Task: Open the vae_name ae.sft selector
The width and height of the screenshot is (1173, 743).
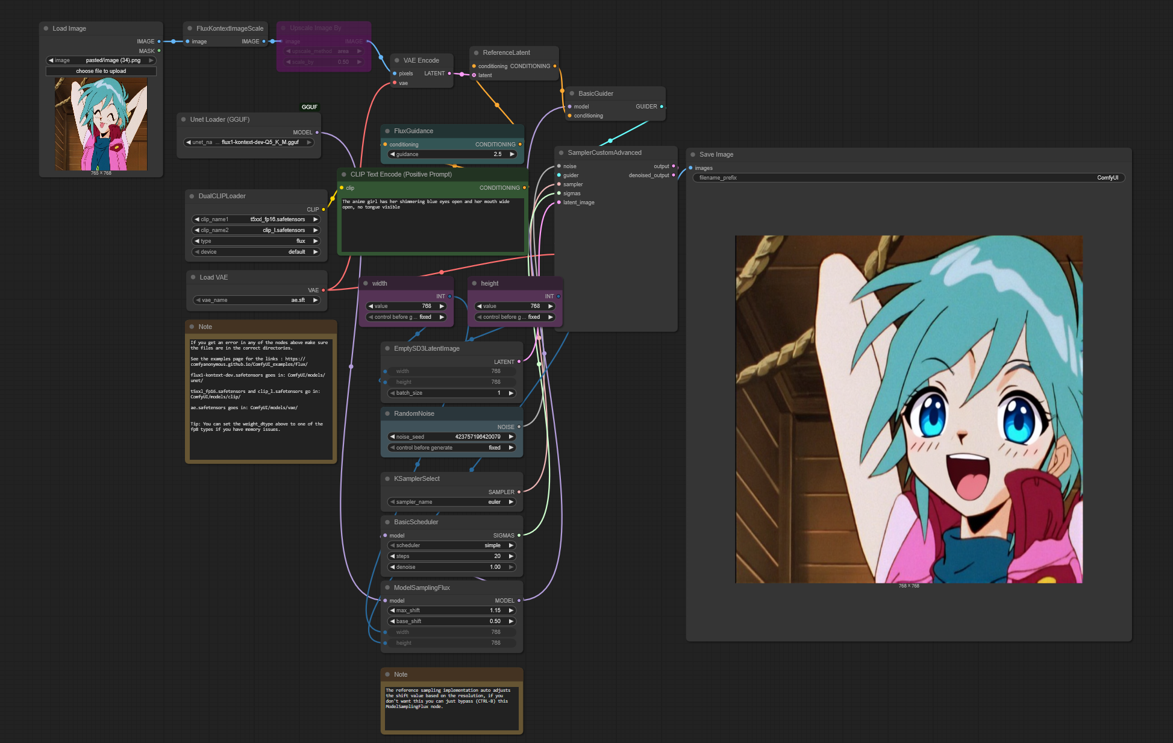Action: (257, 300)
